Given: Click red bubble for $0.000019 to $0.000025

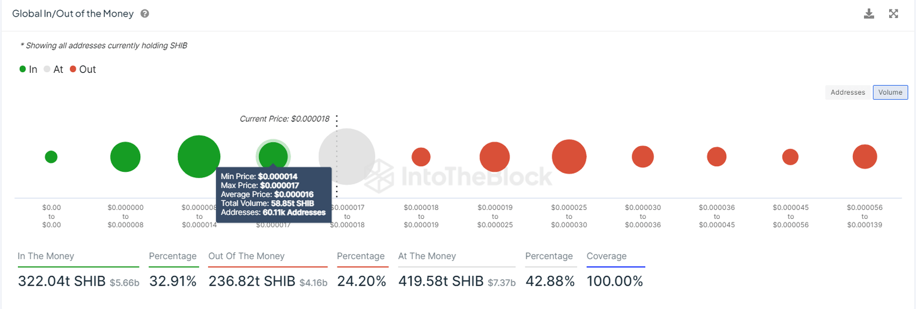Looking at the screenshot, I should [494, 157].
